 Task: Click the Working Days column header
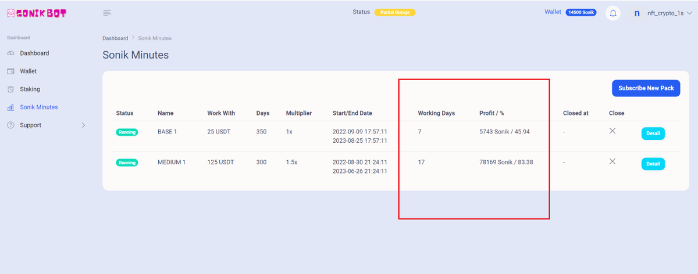[436, 113]
